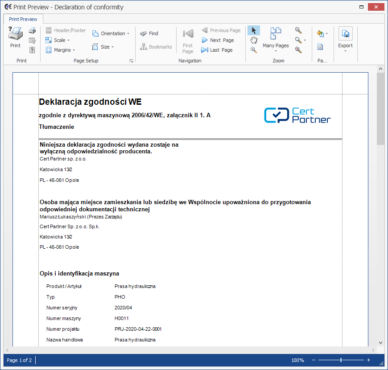Select the Hand tool
Image resolution: width=388 pixels, height=370 pixels.
point(254,40)
